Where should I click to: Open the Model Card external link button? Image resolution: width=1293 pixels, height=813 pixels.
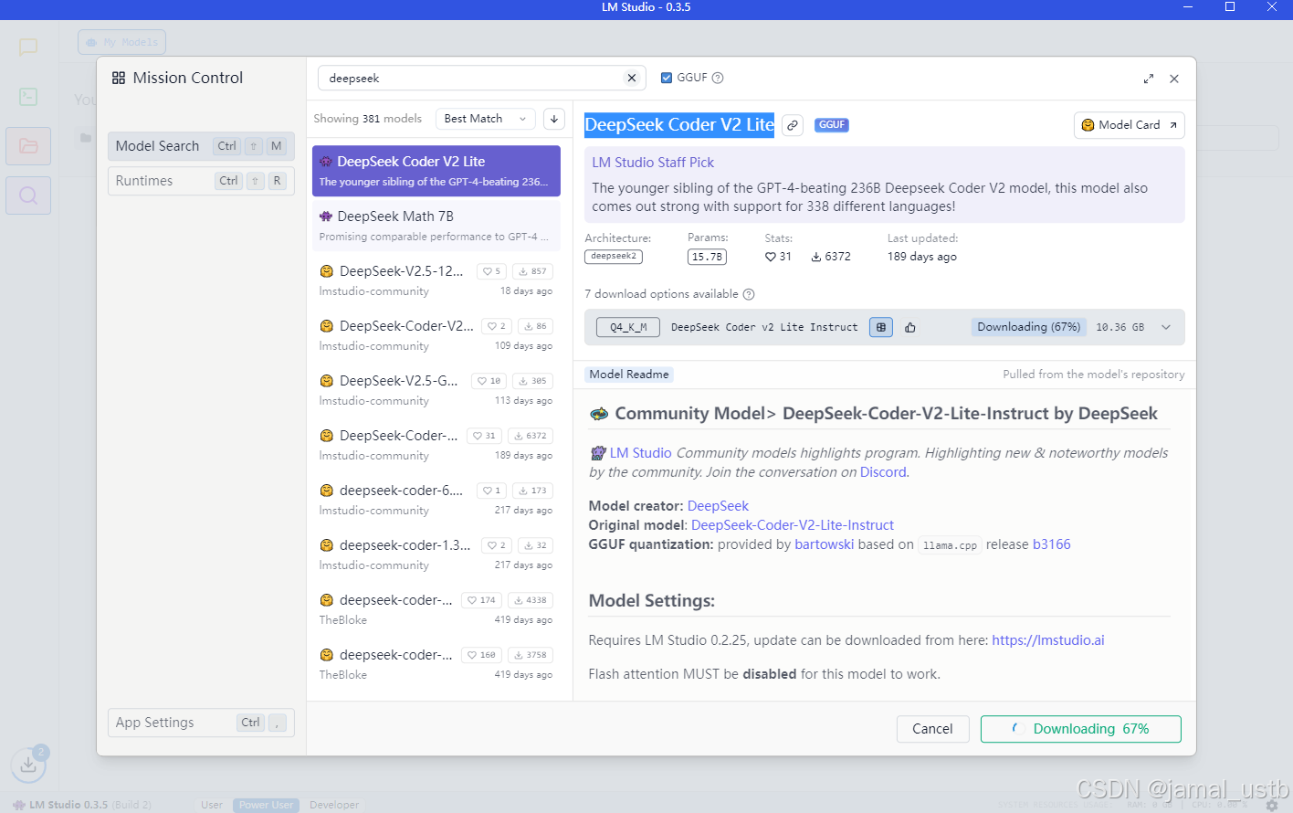point(1130,125)
